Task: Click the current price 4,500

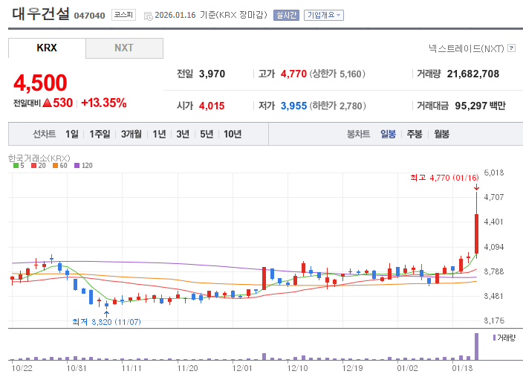Action: click(x=40, y=83)
